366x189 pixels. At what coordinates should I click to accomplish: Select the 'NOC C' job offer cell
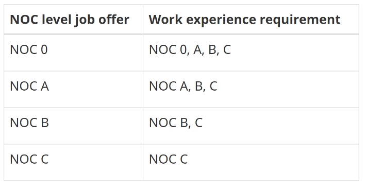[x=73, y=162]
